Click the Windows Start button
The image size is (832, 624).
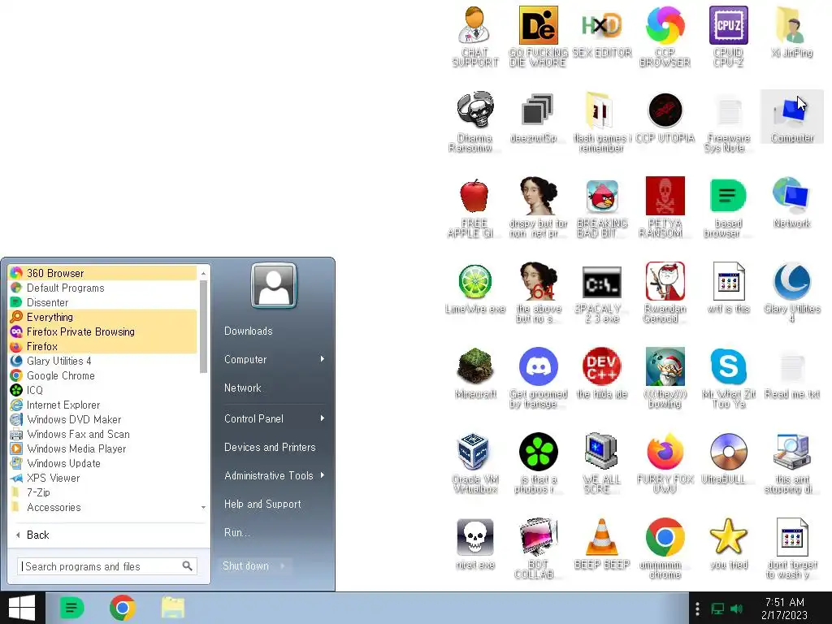click(x=22, y=608)
